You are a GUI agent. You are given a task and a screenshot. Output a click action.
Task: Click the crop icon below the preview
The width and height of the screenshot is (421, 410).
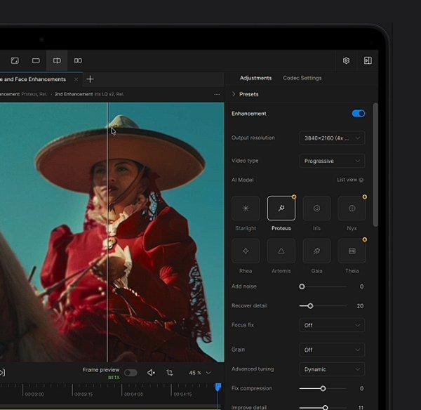pos(170,373)
